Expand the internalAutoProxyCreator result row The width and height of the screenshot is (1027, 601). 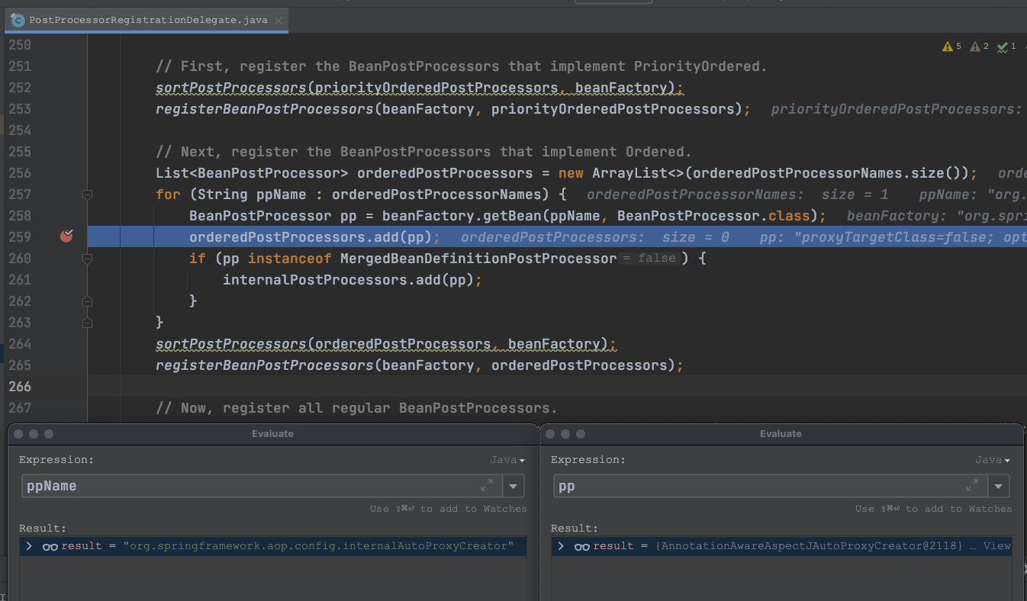click(x=29, y=546)
